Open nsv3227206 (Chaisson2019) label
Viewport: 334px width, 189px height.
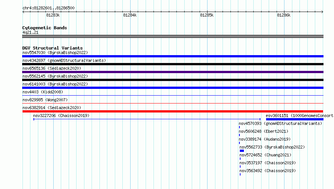61,115
